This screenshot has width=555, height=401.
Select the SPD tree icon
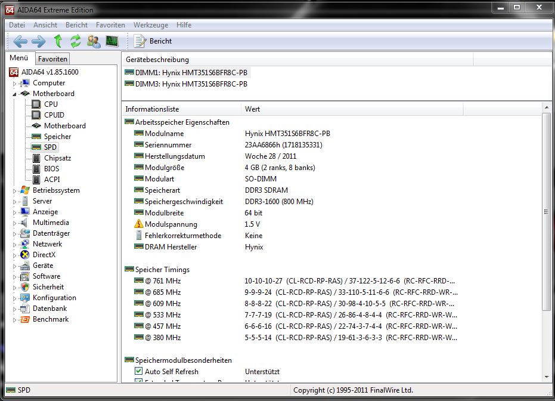click(36, 147)
